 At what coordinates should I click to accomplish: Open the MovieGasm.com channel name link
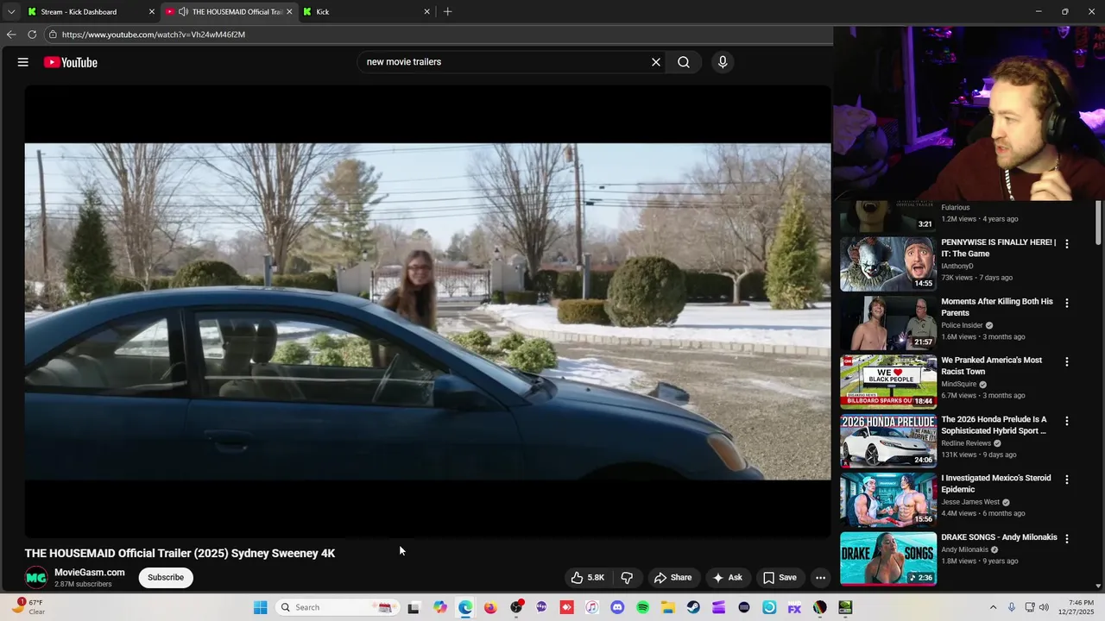pos(90,573)
